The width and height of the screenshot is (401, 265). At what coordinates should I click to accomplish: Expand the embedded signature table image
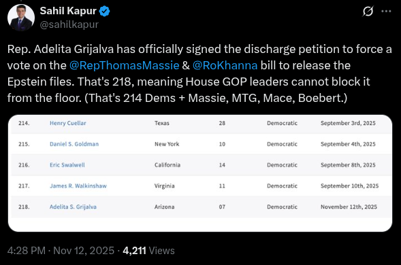point(200,173)
